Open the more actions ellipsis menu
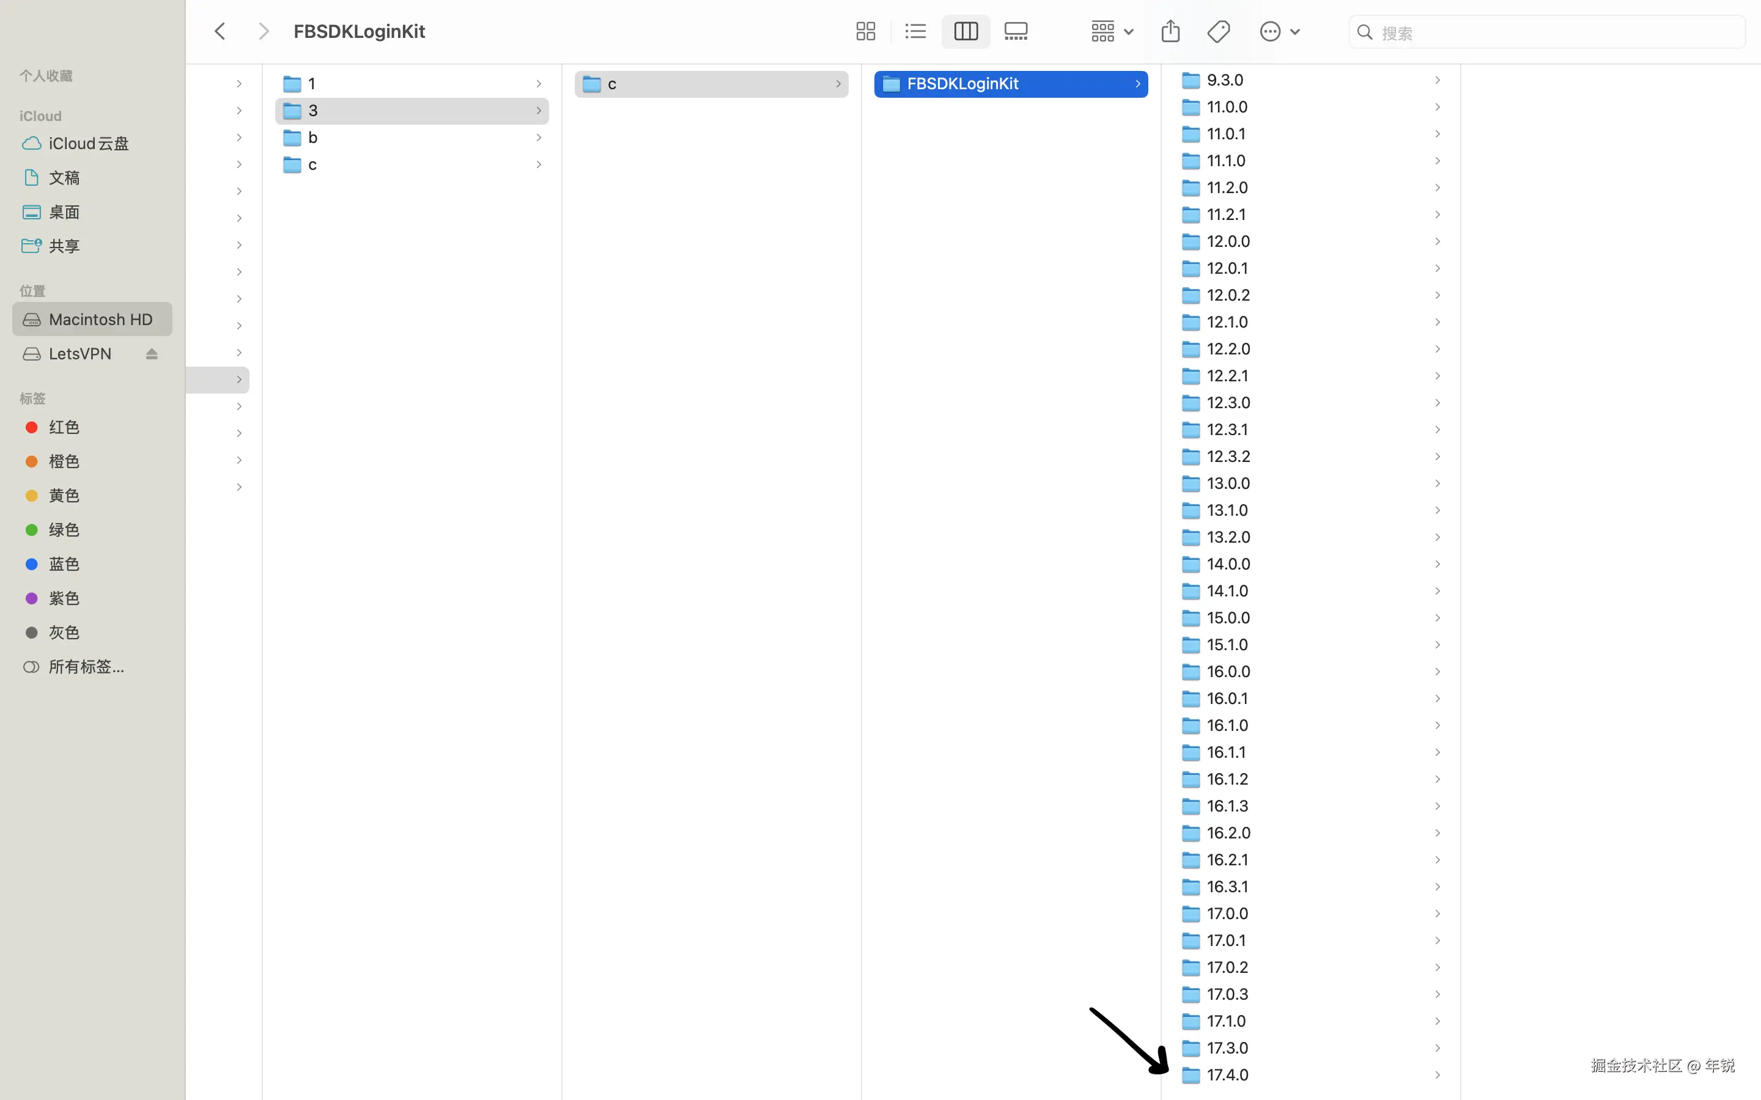 coord(1279,31)
